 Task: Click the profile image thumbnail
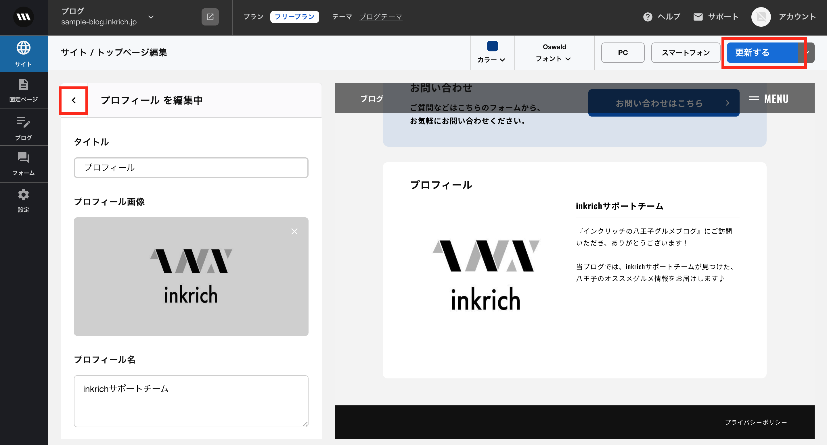[x=191, y=276]
